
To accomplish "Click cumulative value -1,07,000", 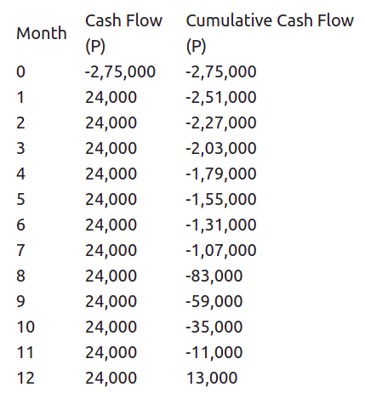I will [221, 250].
